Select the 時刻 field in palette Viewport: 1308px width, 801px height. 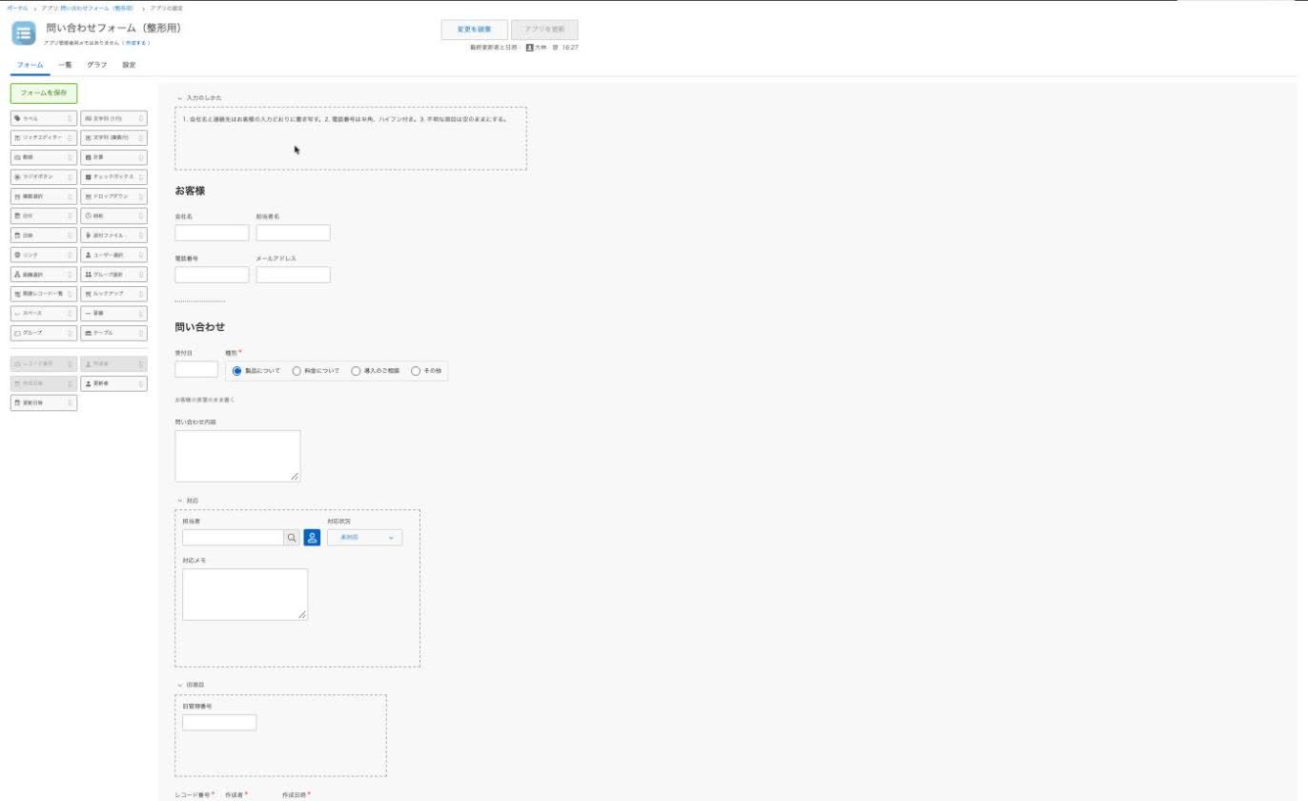click(x=113, y=216)
